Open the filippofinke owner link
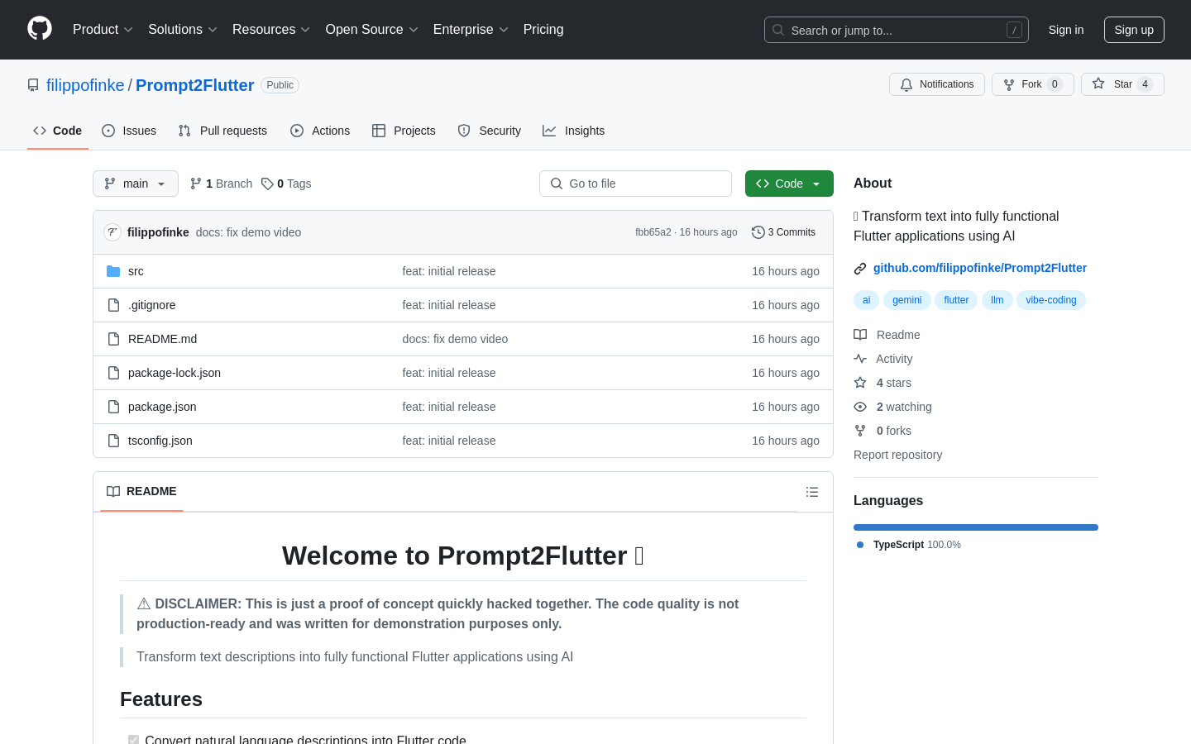Image resolution: width=1191 pixels, height=744 pixels. (85, 85)
